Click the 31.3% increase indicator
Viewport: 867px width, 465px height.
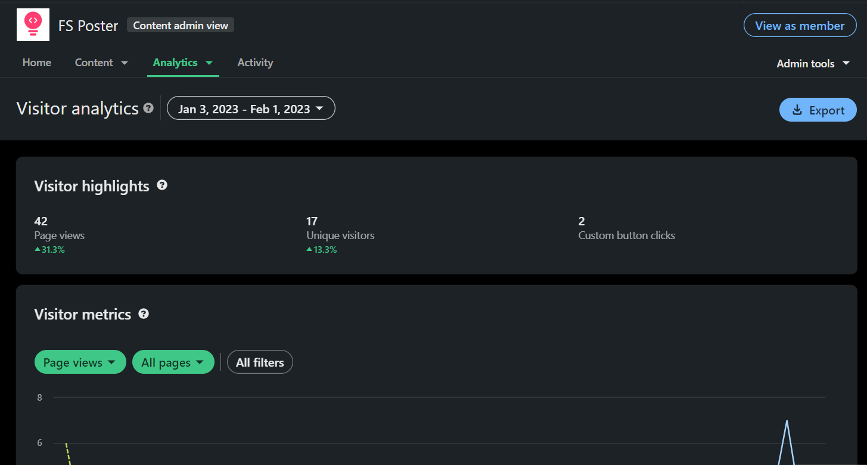click(49, 250)
